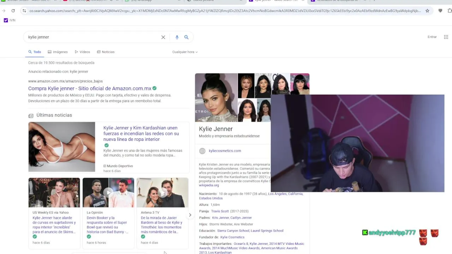Click the 'Últimas noticias' section heading
The image size is (452, 254).
54,115
